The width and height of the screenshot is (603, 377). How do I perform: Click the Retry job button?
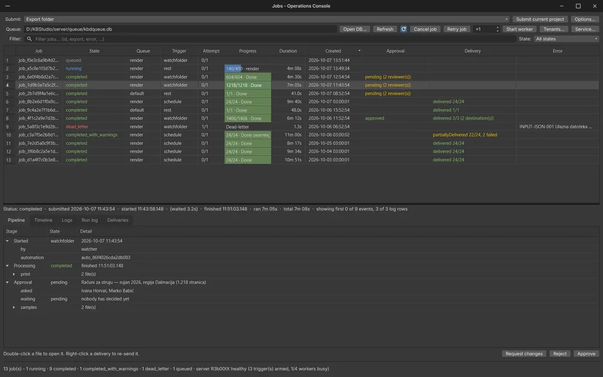(457, 29)
